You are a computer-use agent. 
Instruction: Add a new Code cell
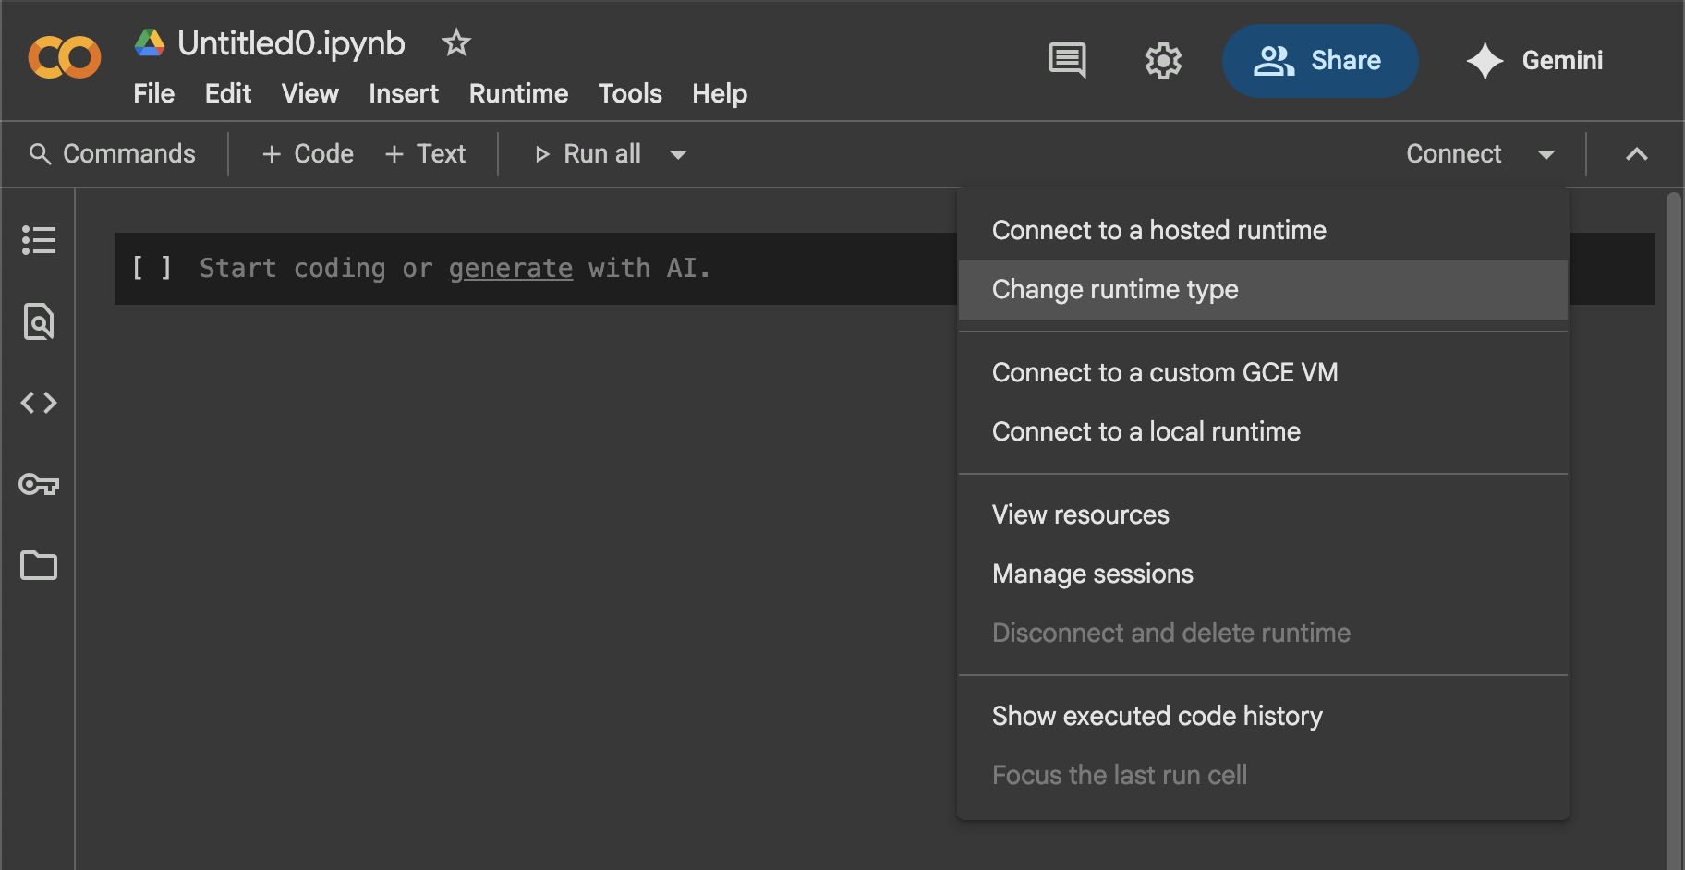308,153
